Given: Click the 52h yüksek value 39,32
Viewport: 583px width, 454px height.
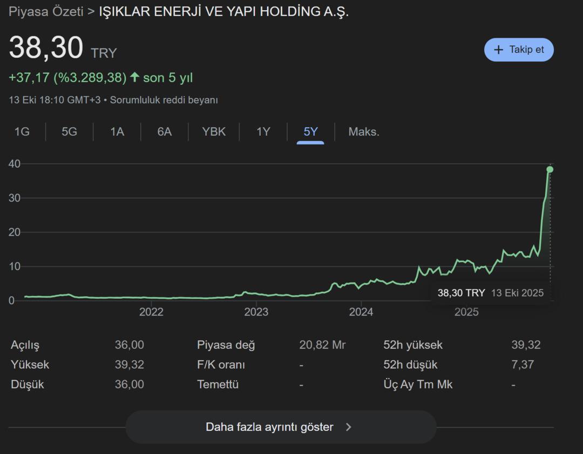Looking at the screenshot, I should (x=526, y=345).
